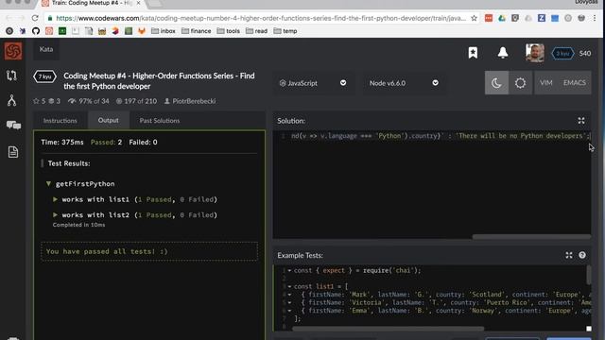Bookmark this page with the star

pos(474,18)
